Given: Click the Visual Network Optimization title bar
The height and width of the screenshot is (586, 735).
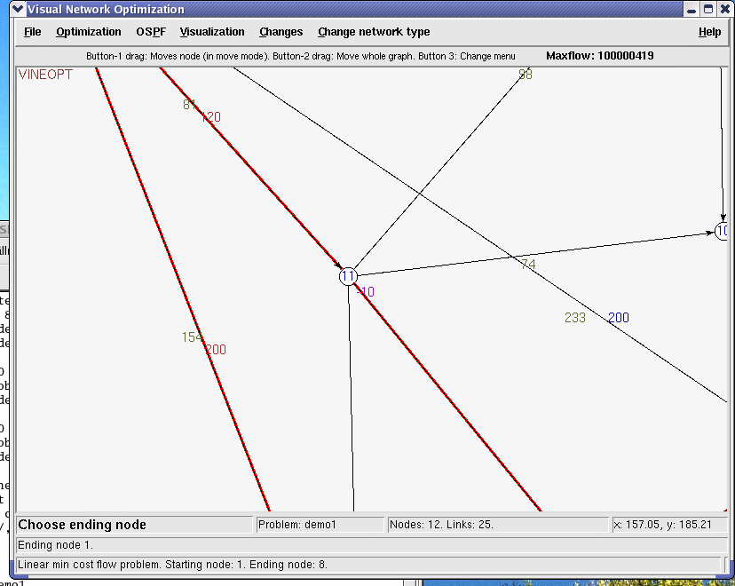Looking at the screenshot, I should [354, 10].
